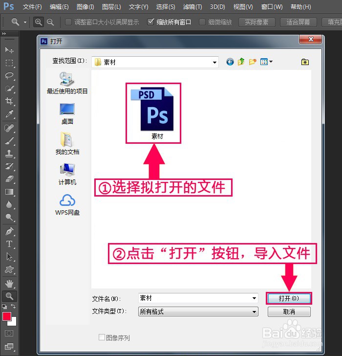Open the 图像(I) menu
Screen dimensions: 342x356
point(85,7)
